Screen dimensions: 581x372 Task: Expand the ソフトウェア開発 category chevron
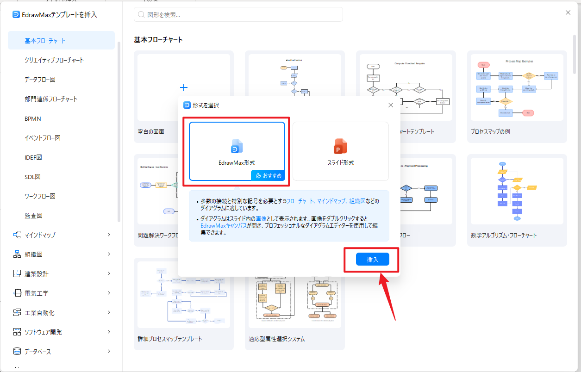(109, 332)
